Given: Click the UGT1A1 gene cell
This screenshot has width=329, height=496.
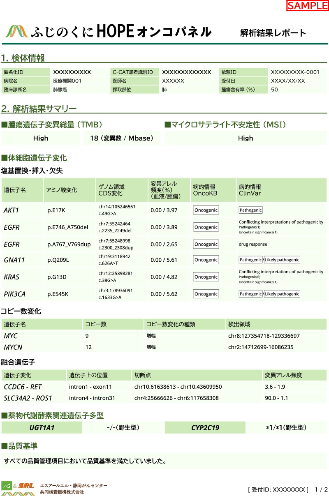Looking at the screenshot, I should (42, 428).
